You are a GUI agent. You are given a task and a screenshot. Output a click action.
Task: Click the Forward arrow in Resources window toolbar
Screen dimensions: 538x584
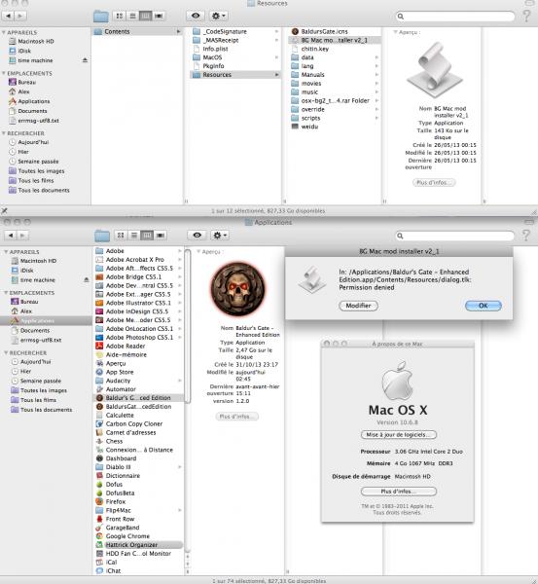pos(20,16)
